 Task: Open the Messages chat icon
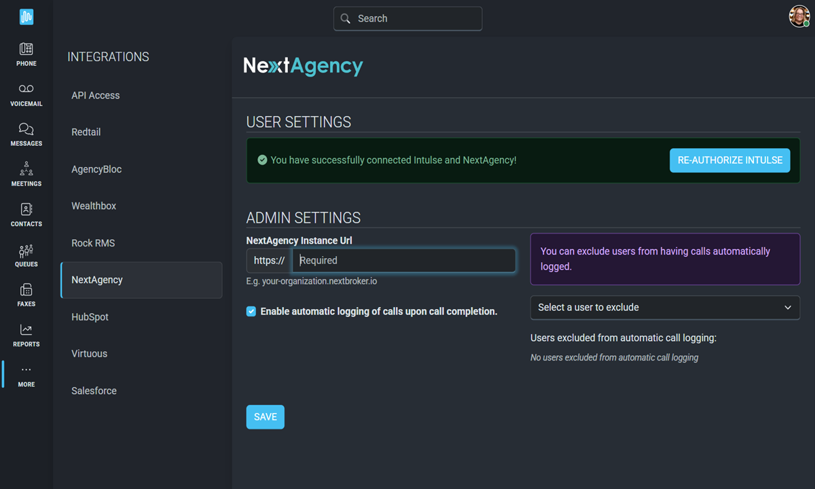[x=26, y=129]
